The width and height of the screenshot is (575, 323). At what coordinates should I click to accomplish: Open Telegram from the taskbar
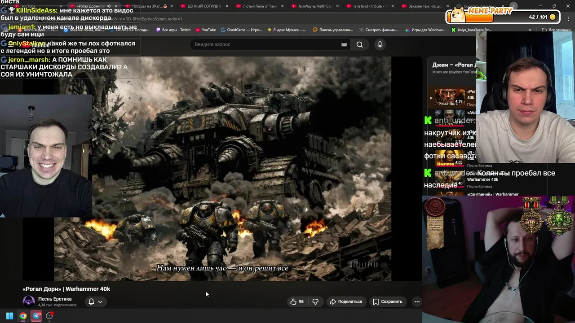click(x=36, y=316)
